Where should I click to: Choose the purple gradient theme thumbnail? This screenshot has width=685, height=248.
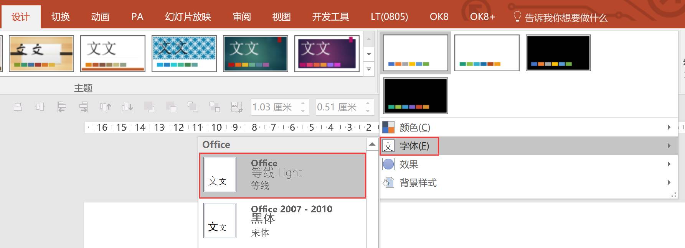(327, 54)
